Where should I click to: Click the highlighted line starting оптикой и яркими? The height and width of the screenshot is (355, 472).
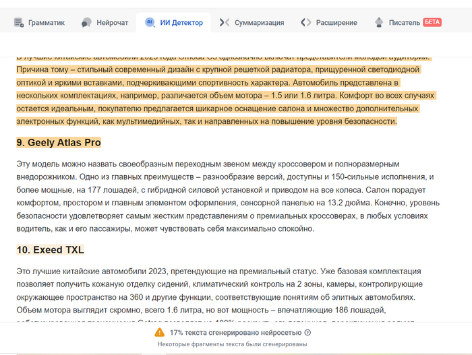coord(208,82)
